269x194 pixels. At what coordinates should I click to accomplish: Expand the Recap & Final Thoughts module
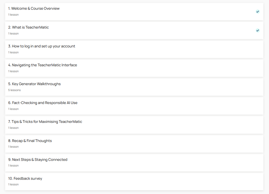pos(30,140)
